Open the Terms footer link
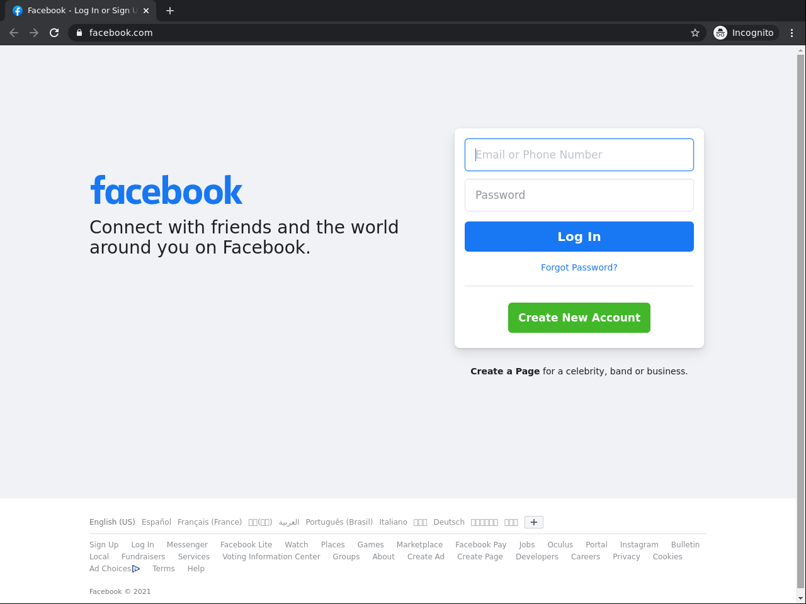This screenshot has height=604, width=806. tap(164, 569)
